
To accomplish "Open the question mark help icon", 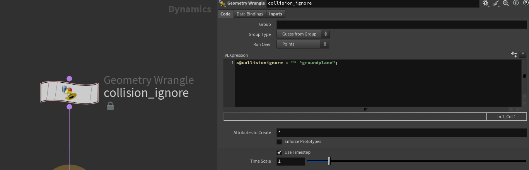I will click(524, 3).
